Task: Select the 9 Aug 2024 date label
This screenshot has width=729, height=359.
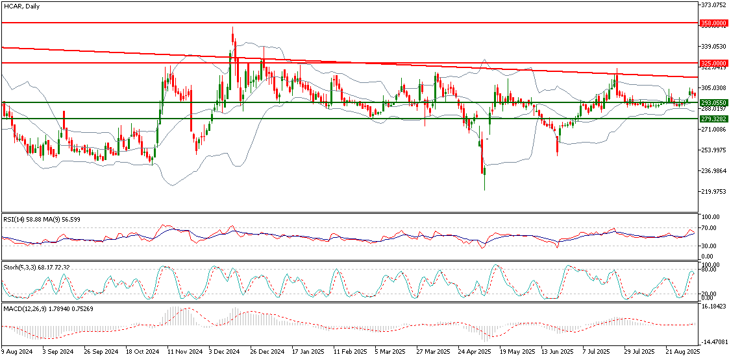Action: (16, 352)
